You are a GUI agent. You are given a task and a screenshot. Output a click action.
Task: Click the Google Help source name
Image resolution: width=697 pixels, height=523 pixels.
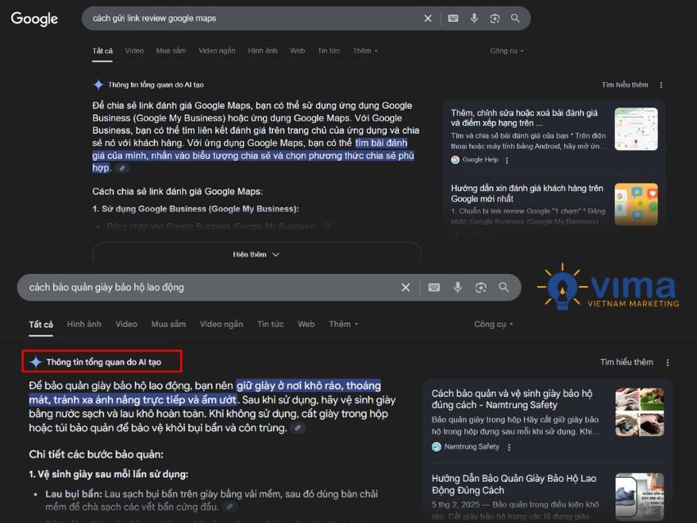click(x=480, y=160)
